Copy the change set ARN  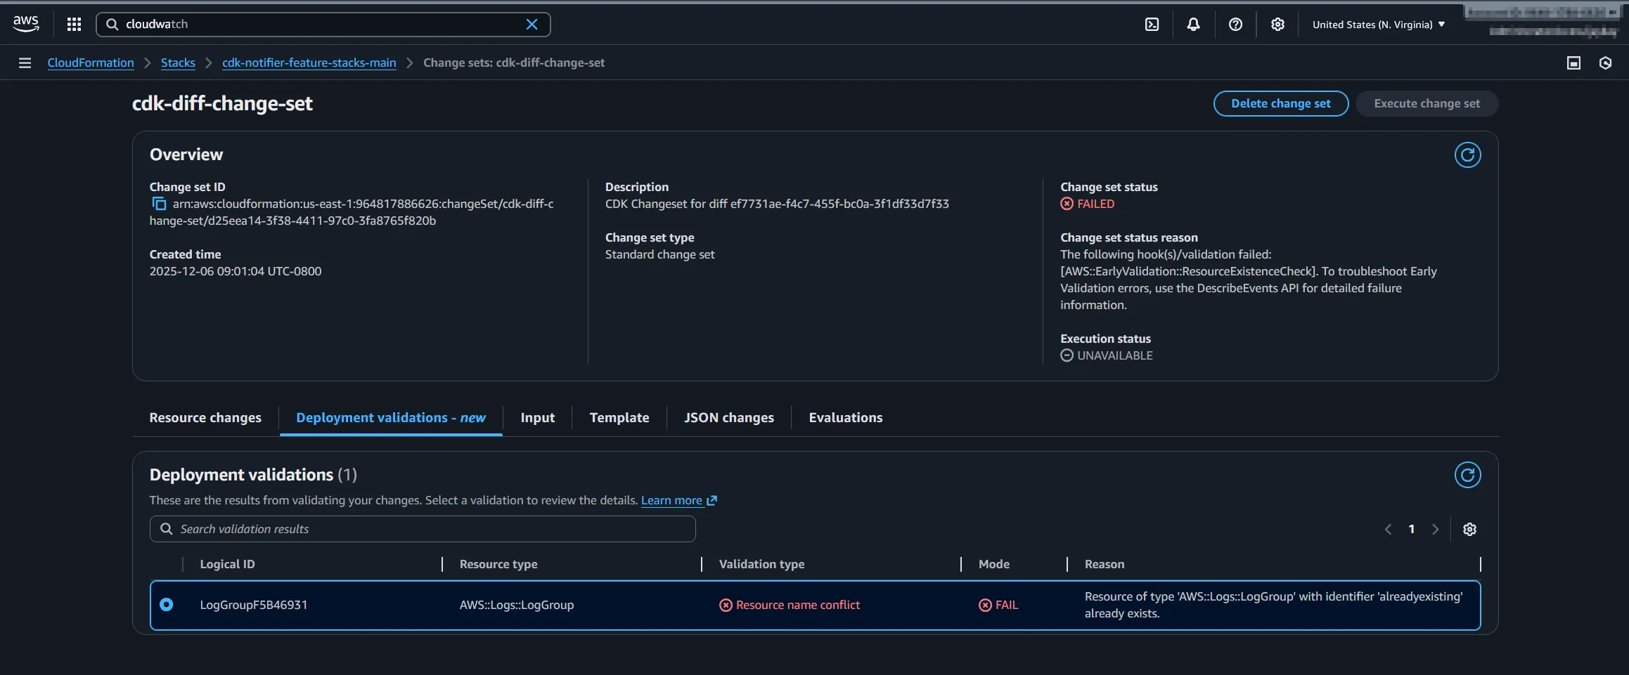point(157,203)
